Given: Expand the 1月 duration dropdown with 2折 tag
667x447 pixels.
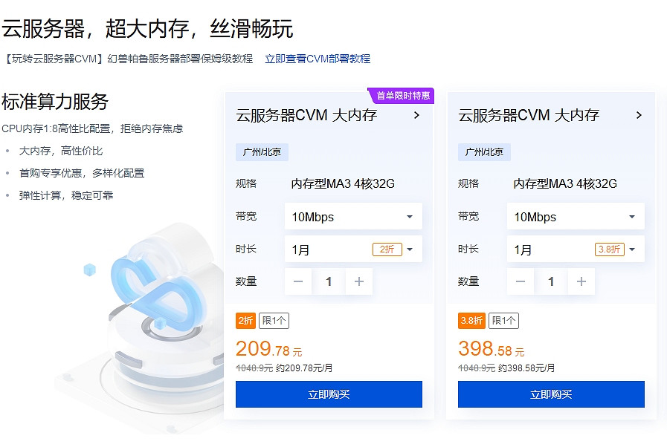Looking at the screenshot, I should (x=353, y=249).
